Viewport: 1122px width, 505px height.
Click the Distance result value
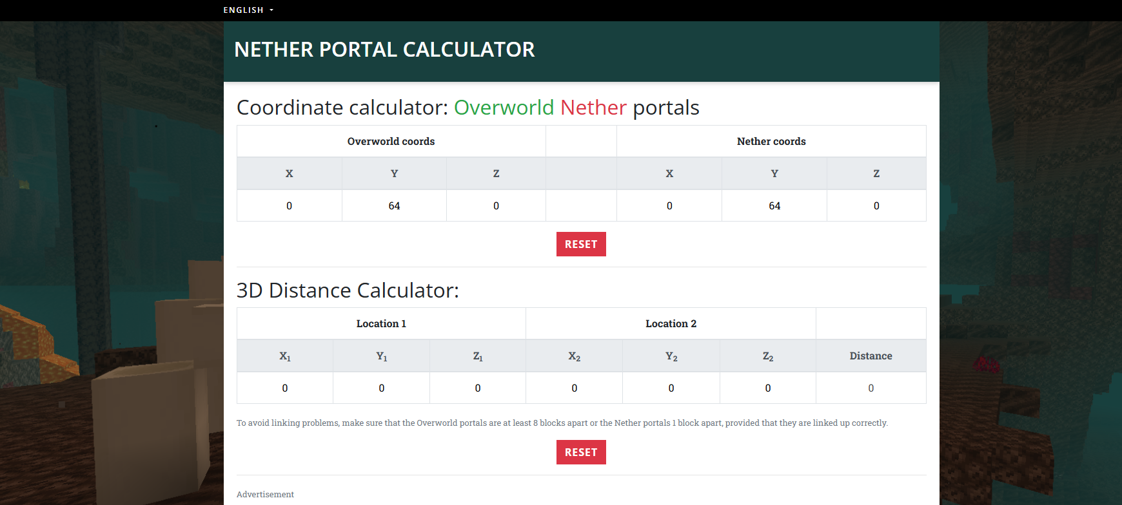tap(871, 388)
